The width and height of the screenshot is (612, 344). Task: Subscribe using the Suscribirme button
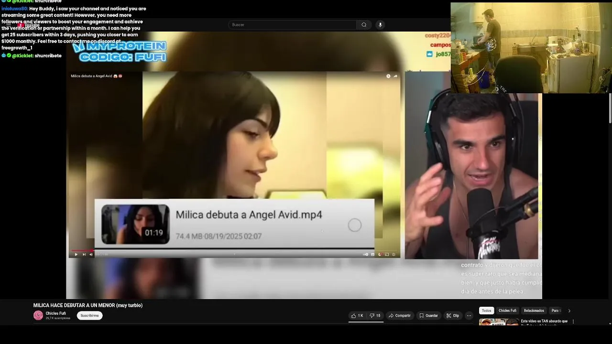pos(89,315)
